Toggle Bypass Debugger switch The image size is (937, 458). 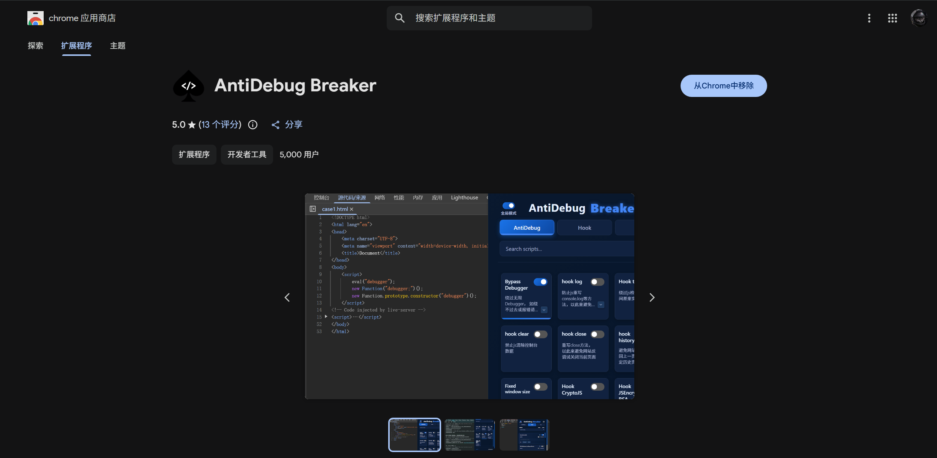tap(541, 282)
